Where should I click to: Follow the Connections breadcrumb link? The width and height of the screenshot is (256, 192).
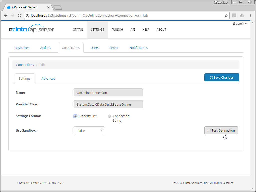(25, 65)
